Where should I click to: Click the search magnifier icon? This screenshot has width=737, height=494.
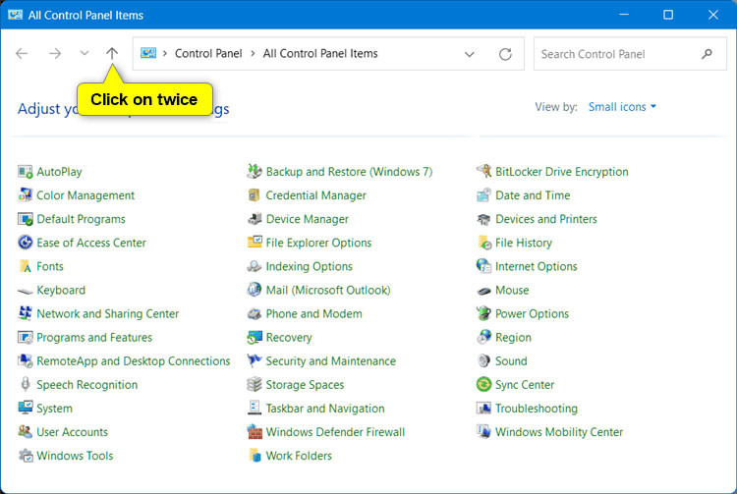click(x=708, y=54)
